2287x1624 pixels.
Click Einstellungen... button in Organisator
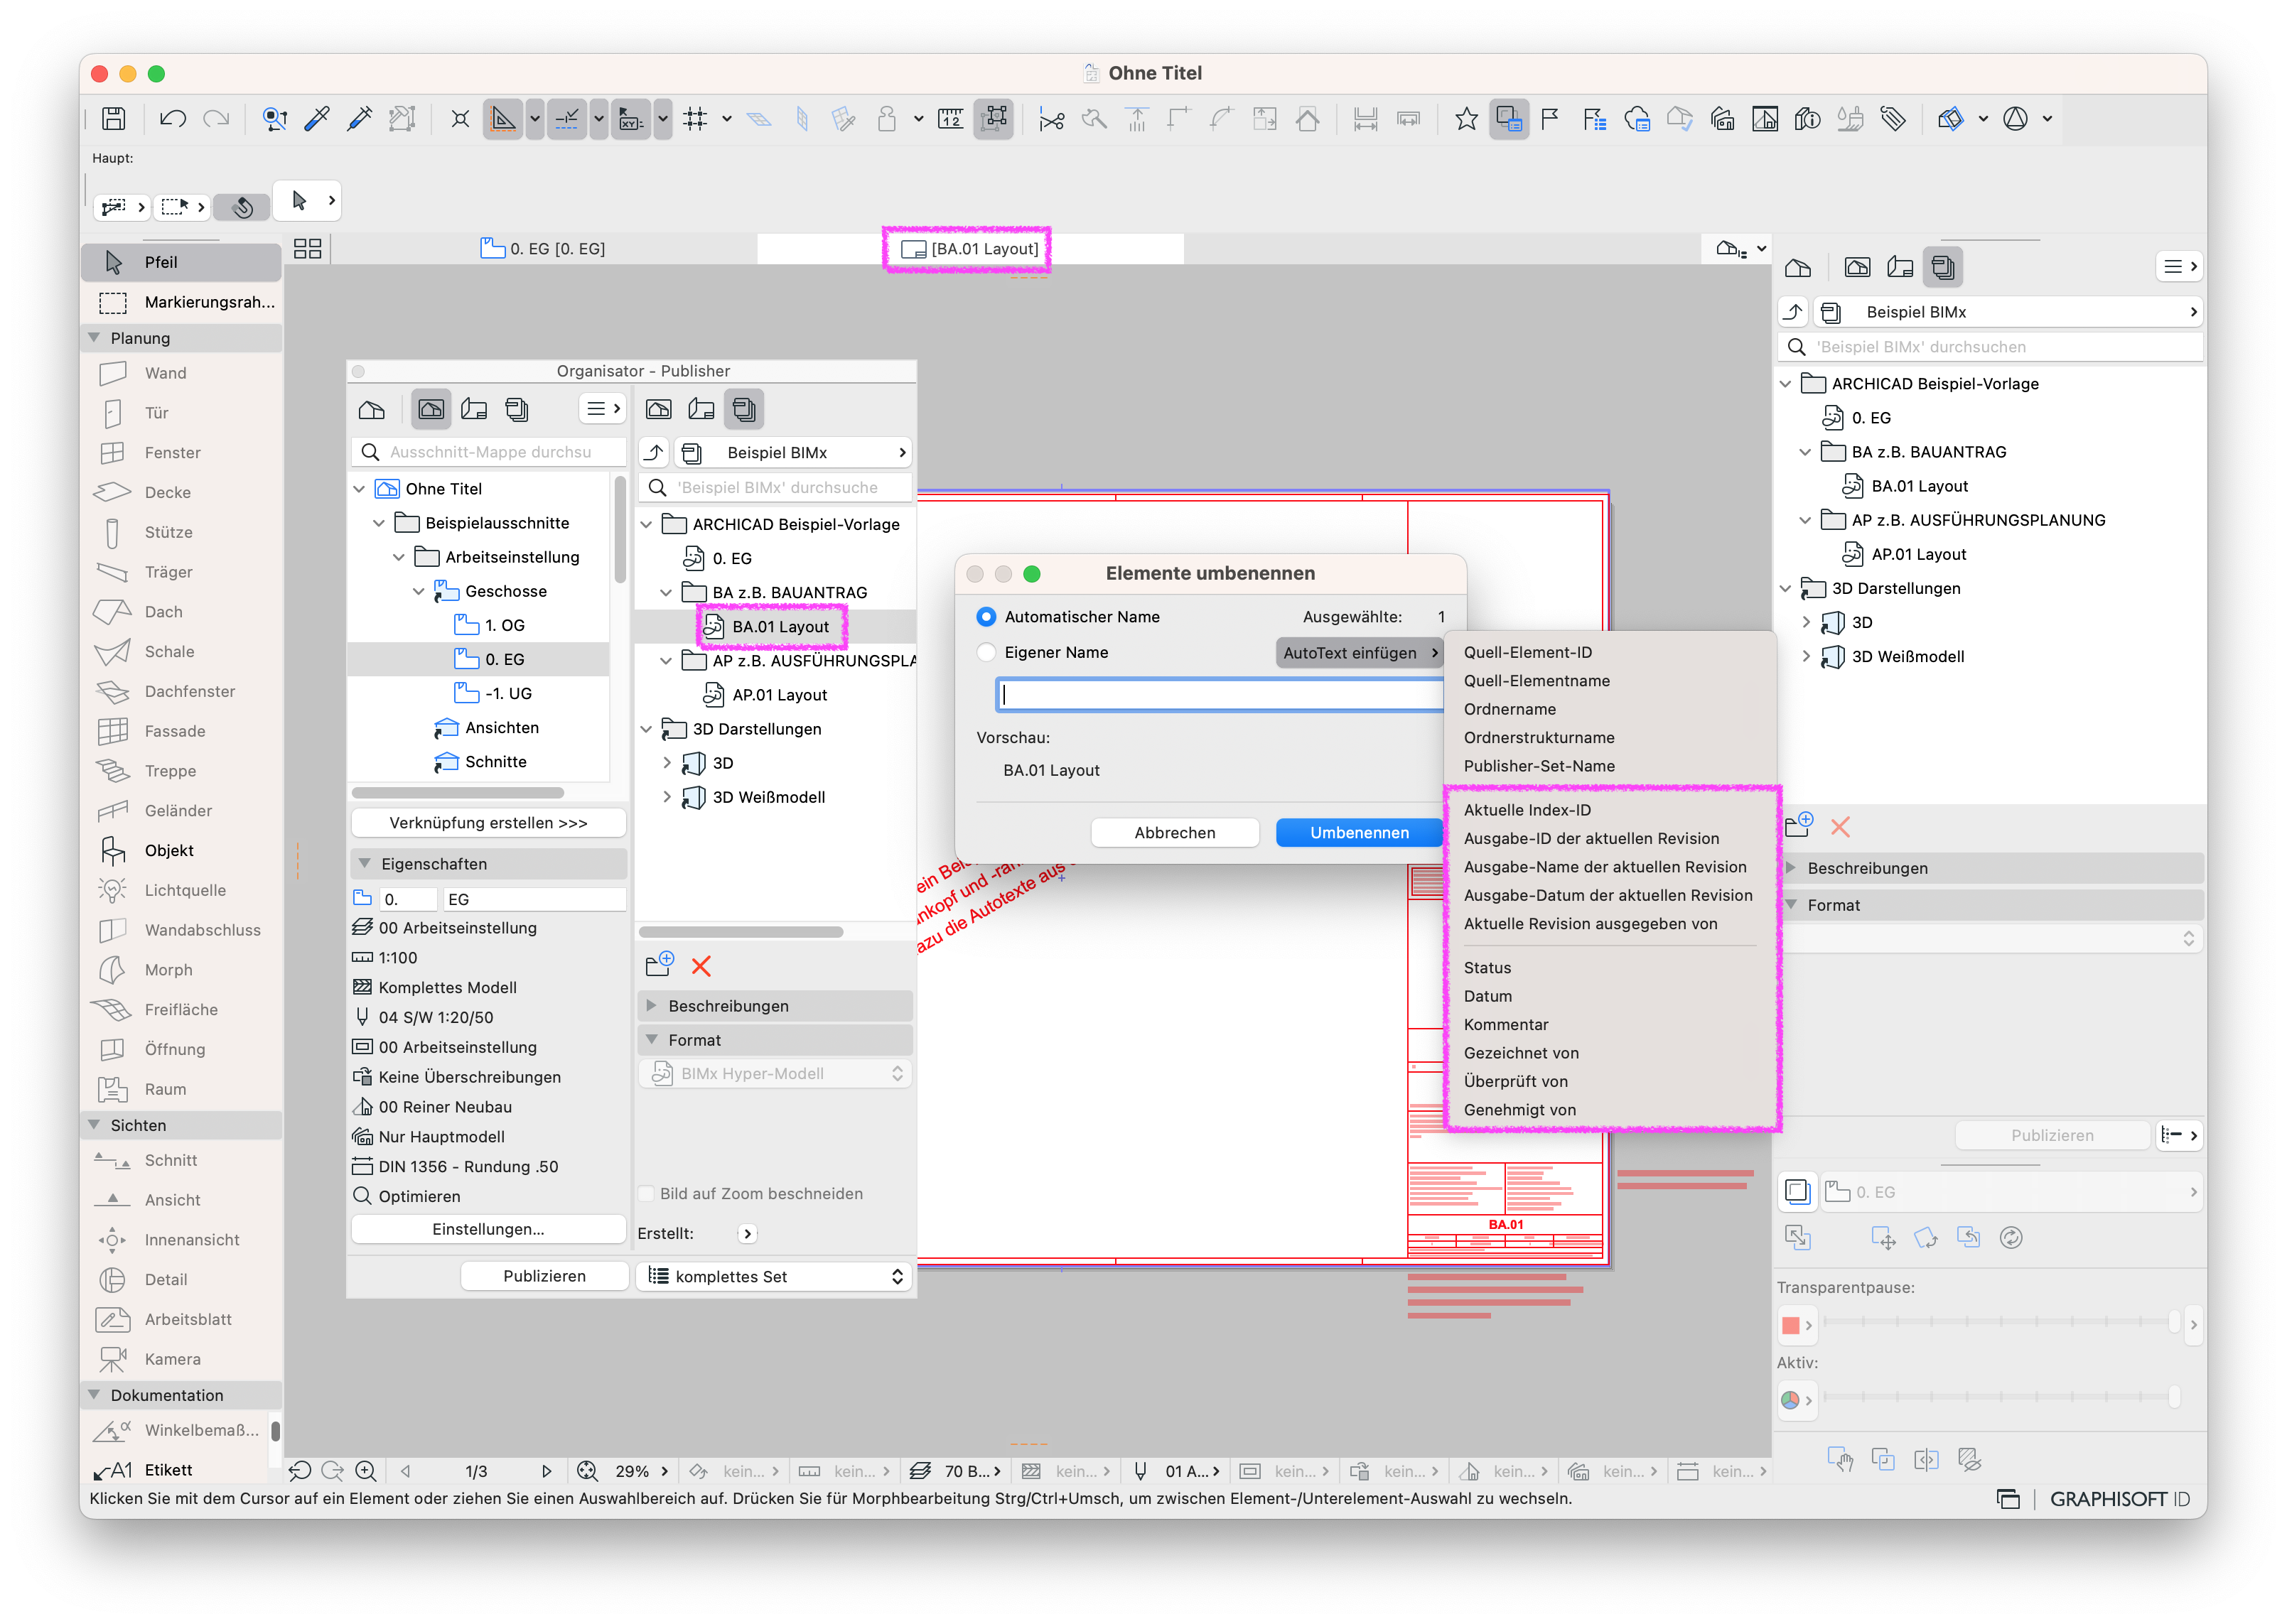pos(488,1229)
